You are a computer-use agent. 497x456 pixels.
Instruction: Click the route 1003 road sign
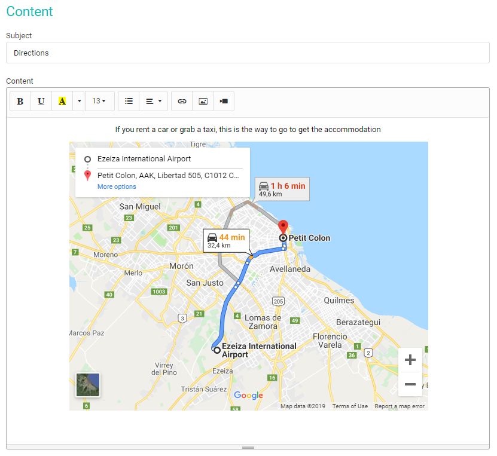click(159, 292)
